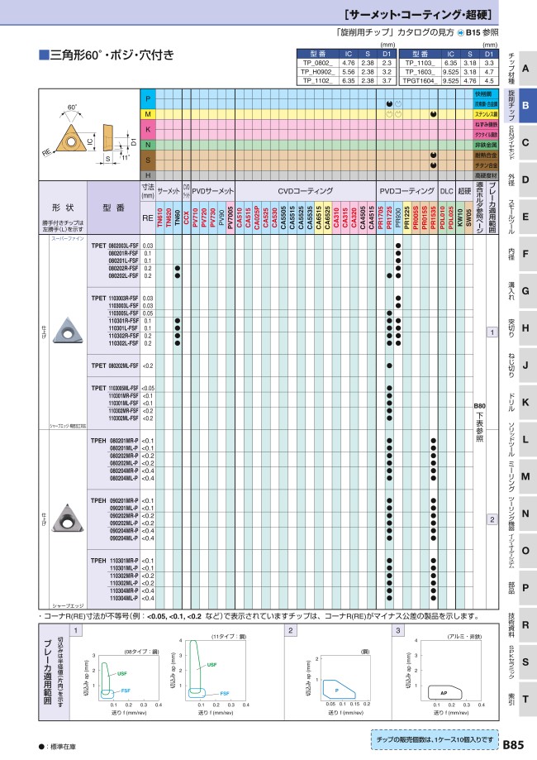537x760 pixels.
Task: Follow the B80 holder reference text
Action: point(479,423)
